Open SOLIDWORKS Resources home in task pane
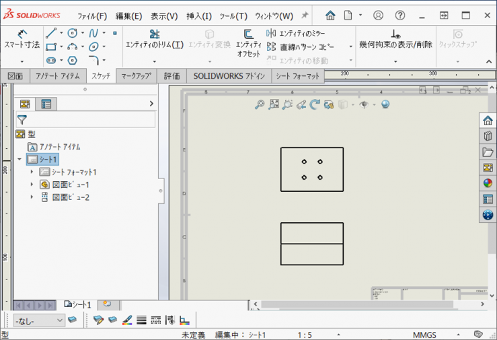This screenshot has width=497, height=340. pyautogui.click(x=488, y=121)
